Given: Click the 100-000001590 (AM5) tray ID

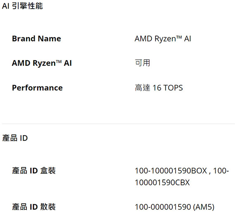Looking at the screenshot, I should tap(175, 207).
